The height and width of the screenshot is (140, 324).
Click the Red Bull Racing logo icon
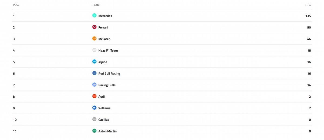[x=94, y=73]
